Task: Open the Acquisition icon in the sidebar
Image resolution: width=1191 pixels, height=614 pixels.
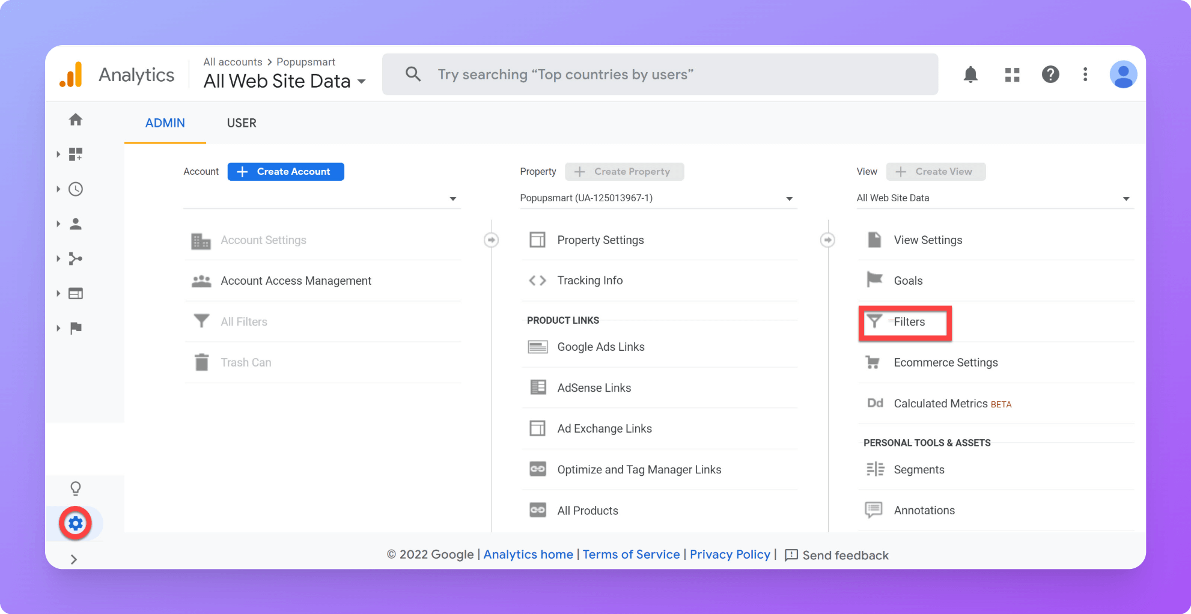Action: pos(76,259)
